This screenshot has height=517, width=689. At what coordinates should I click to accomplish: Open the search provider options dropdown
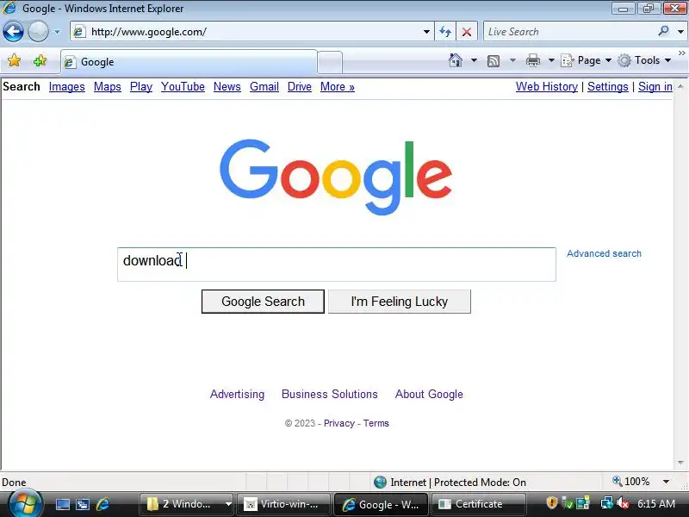pos(680,32)
